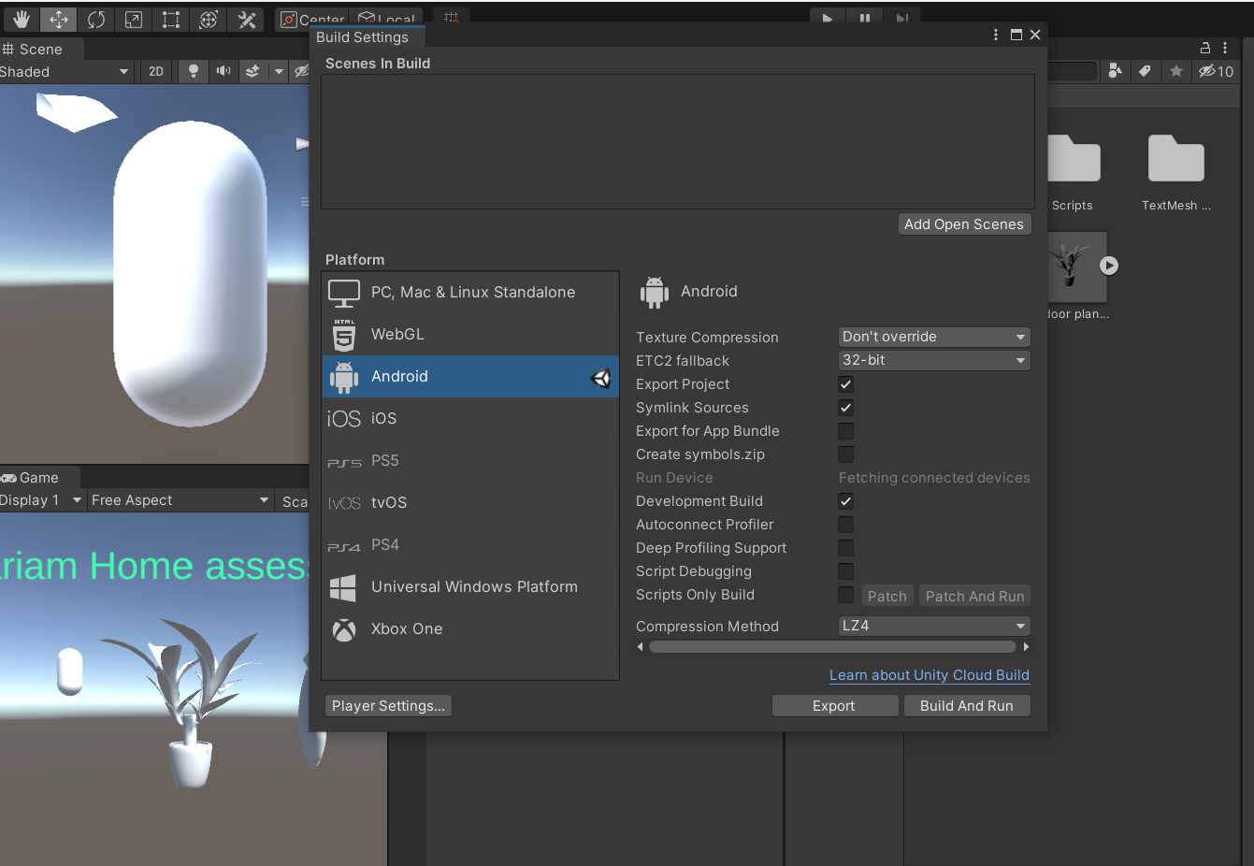Enable Export for App Bundle
The width and height of the screenshot is (1254, 866).
pyautogui.click(x=845, y=431)
